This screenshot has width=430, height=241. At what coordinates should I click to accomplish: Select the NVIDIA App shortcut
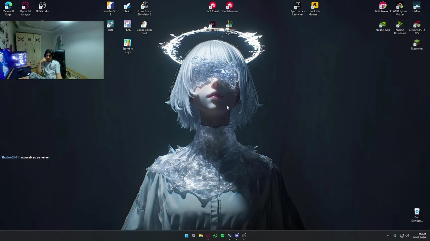pos(383,26)
